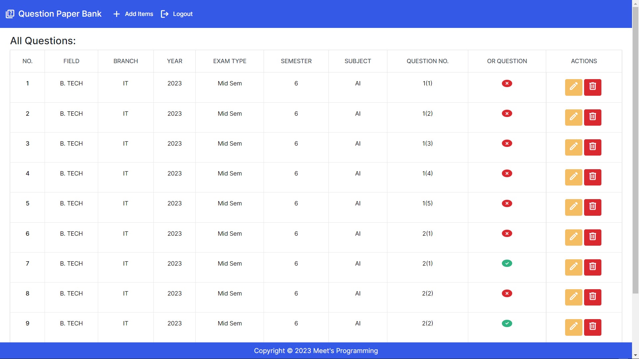Click the Question Paper Bank title link
Screen dimensions: 639x359
tap(60, 14)
